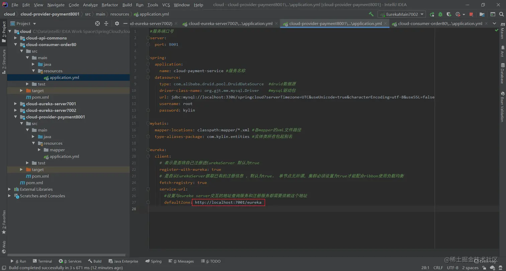The image size is (506, 271).
Task: Close the cloud-consumer-order80 application.yml tab
Action: point(486,23)
